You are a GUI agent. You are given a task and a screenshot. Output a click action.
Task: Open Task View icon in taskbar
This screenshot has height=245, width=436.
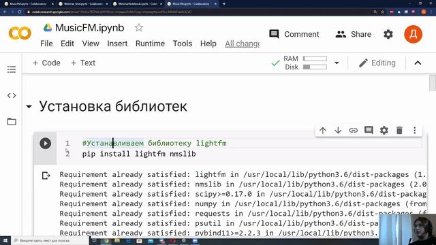(95, 241)
